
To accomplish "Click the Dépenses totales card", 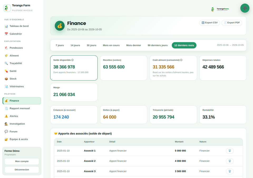I will [223, 68].
